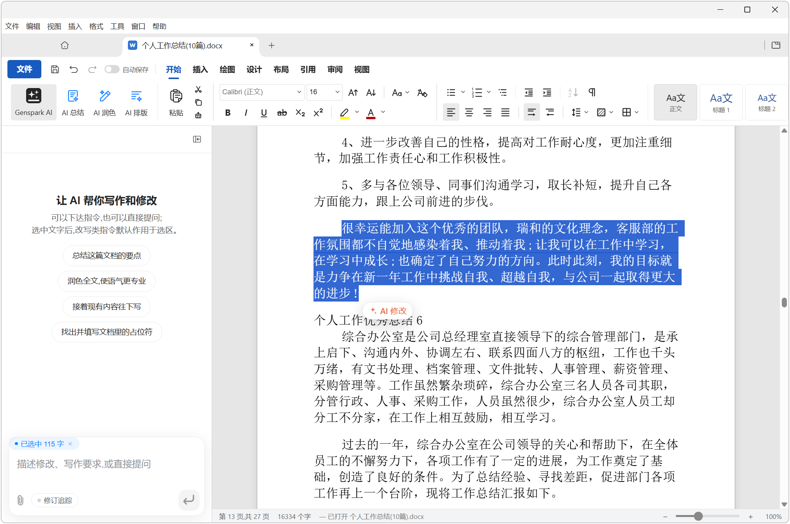Viewport: 790px width, 524px height.
Task: Click the cut scissors icon
Action: point(198,90)
